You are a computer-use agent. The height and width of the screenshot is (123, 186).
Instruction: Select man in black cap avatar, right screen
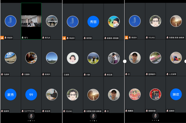(x=135, y=58)
